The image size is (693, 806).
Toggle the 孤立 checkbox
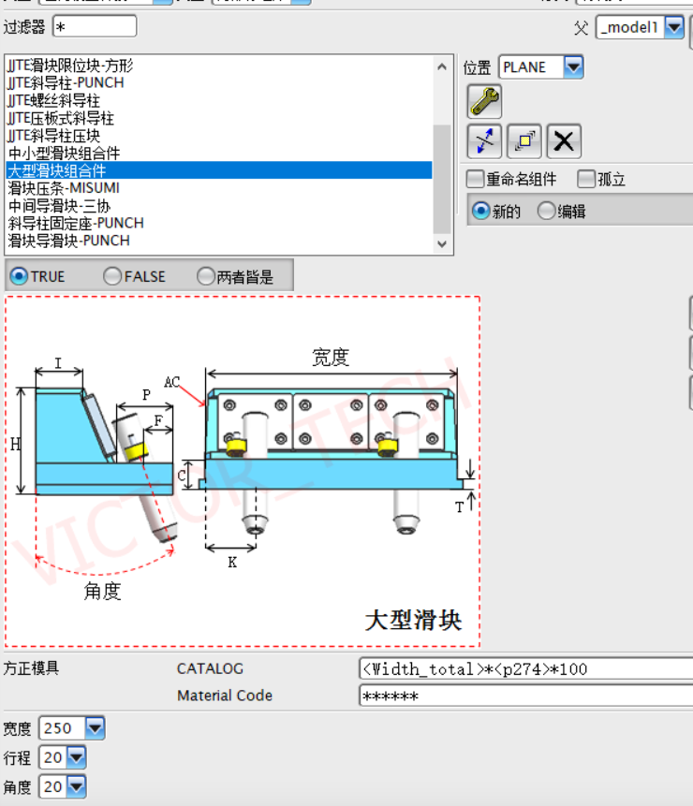(x=585, y=179)
